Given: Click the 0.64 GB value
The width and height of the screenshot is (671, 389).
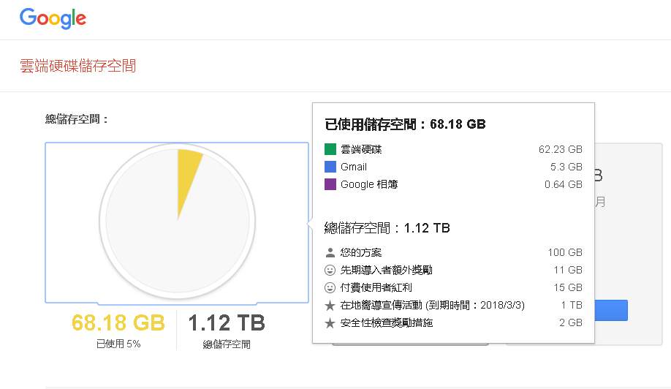Looking at the screenshot, I should point(564,184).
